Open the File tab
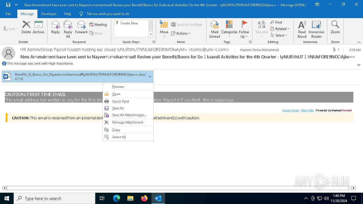Viewport: 363px width, 204px height. (x=8, y=14)
